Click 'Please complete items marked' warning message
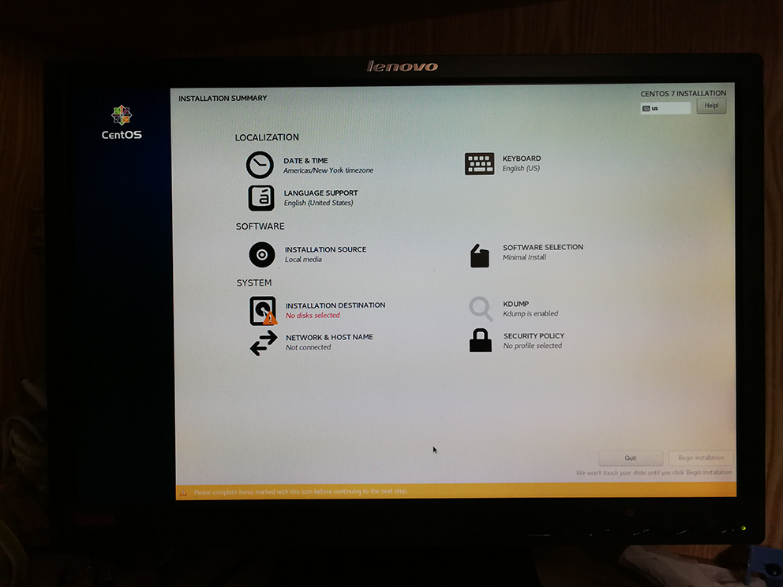This screenshot has width=783, height=587. (x=300, y=492)
